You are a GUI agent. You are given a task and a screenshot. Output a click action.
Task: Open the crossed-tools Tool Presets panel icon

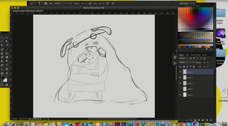point(175,63)
